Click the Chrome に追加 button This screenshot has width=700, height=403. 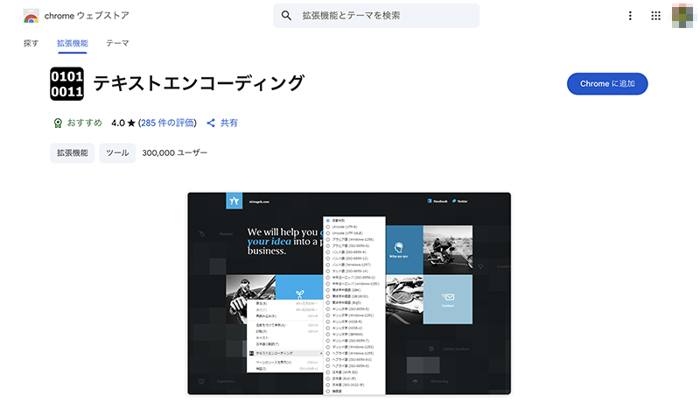(607, 83)
